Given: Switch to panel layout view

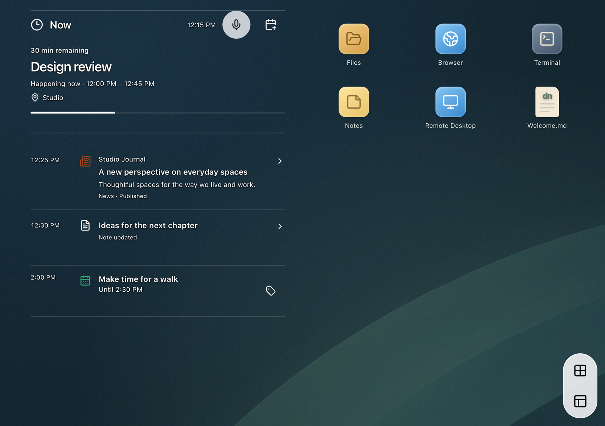Looking at the screenshot, I should pyautogui.click(x=580, y=401).
